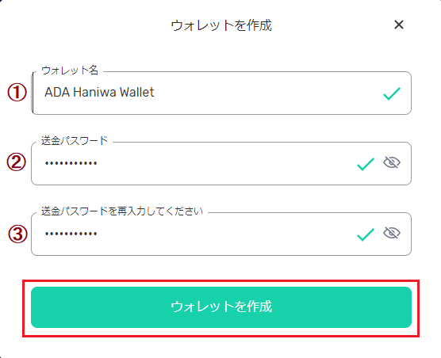Click the circled number ③ marker

click(17, 234)
